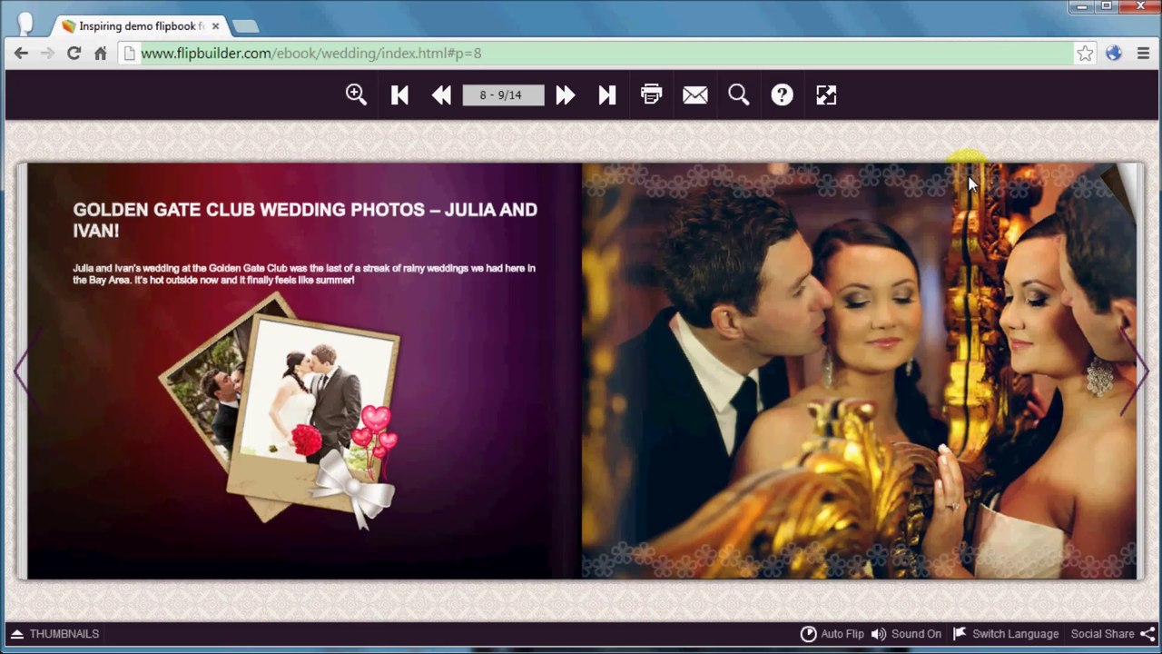
Task: Click the zoom in magnifier icon
Action: (x=356, y=94)
